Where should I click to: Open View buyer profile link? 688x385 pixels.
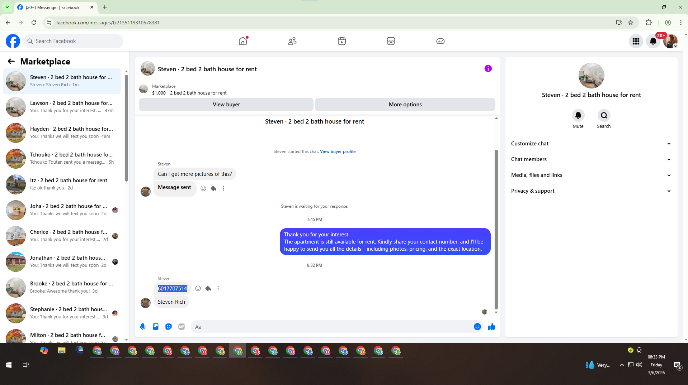[x=338, y=151]
